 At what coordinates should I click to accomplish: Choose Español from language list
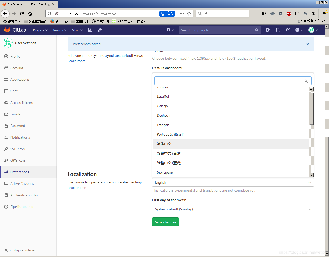coord(231,96)
